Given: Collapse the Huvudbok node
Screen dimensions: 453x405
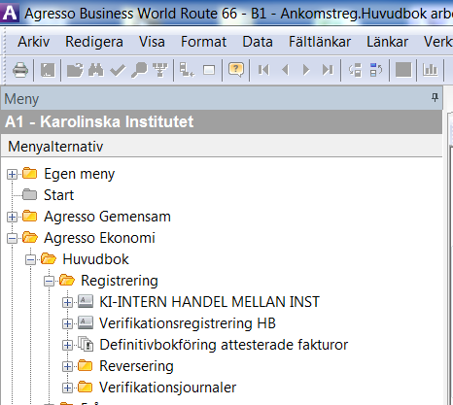Looking at the screenshot, I should pos(30,259).
